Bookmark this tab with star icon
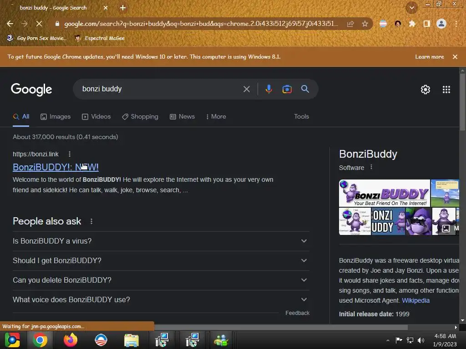 [365, 24]
